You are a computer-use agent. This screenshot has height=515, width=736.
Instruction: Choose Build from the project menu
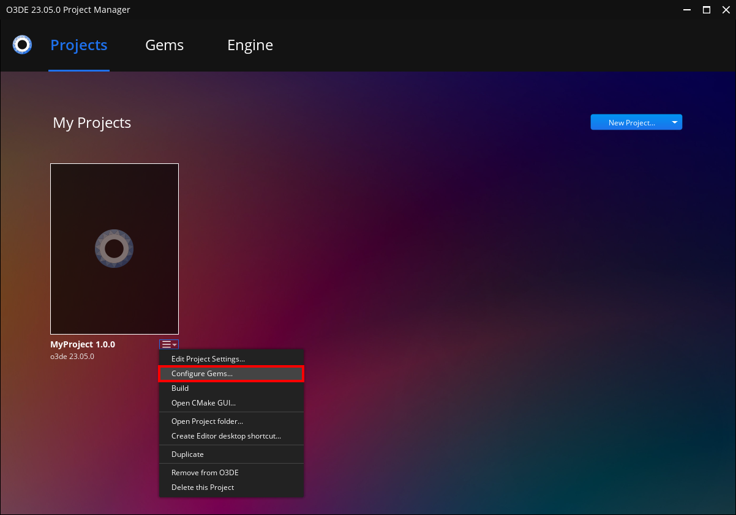click(179, 388)
